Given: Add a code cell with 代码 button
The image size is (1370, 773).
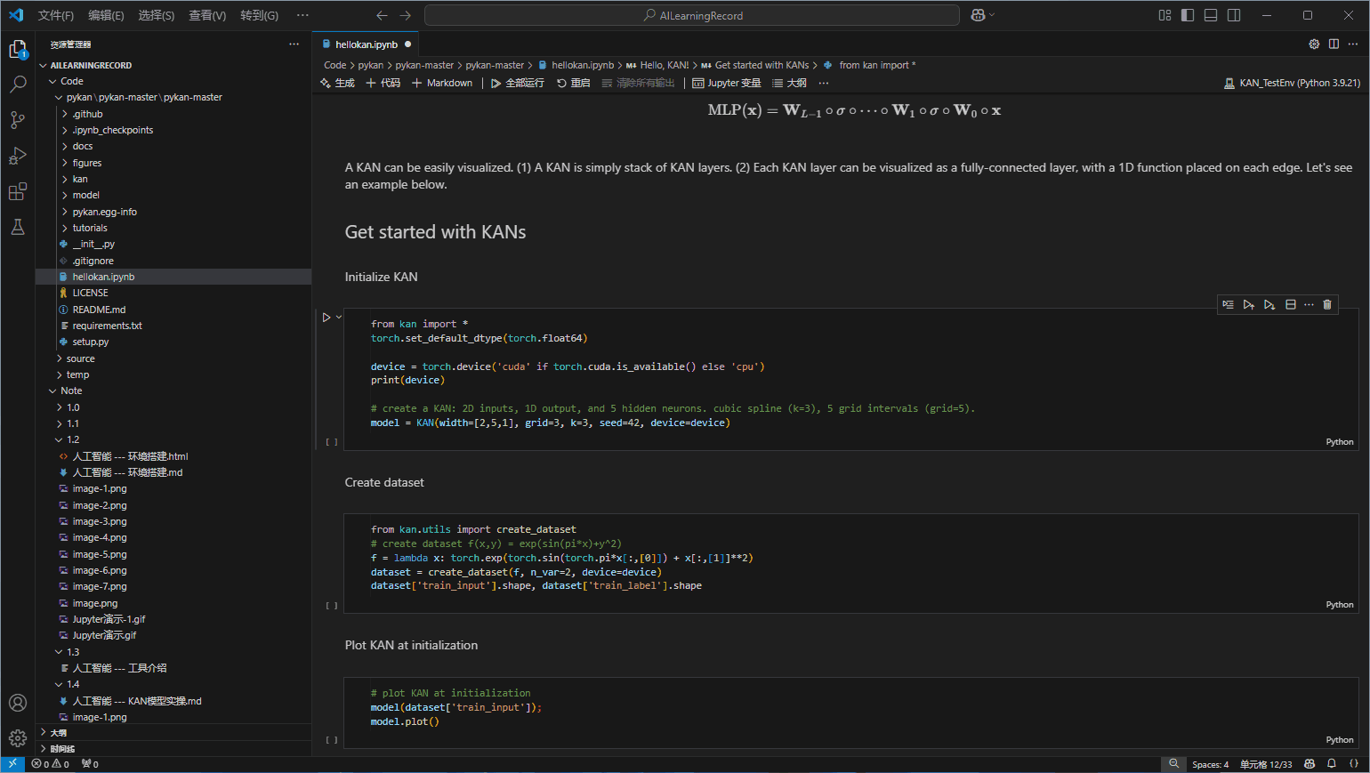Looking at the screenshot, I should (x=383, y=83).
